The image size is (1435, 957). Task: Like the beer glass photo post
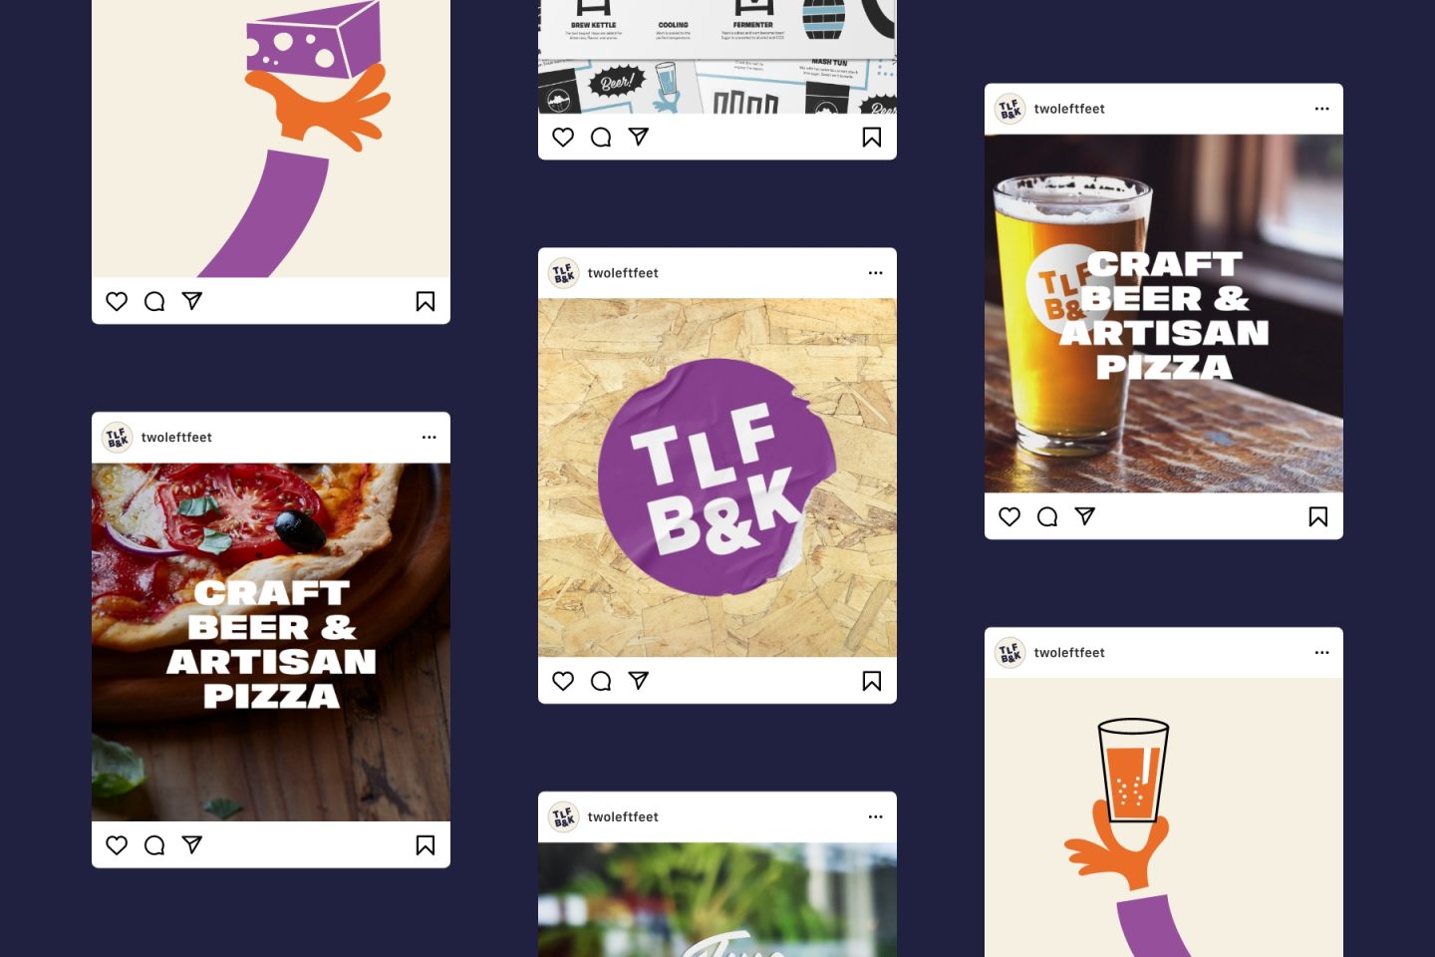[1009, 516]
